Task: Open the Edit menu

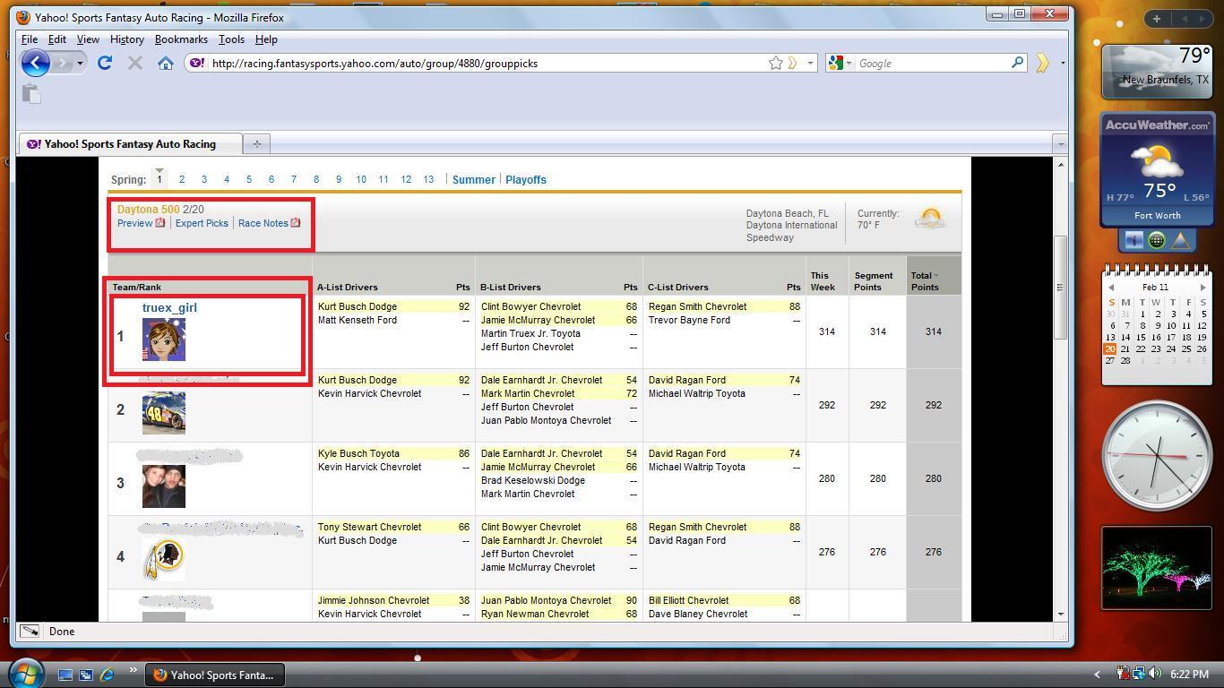Action: (56, 39)
